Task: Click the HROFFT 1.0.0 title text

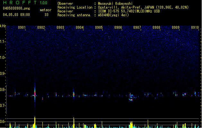Action: coord(25,3)
